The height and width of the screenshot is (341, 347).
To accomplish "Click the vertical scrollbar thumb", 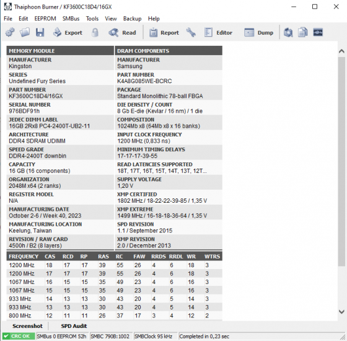I will tap(341, 161).
